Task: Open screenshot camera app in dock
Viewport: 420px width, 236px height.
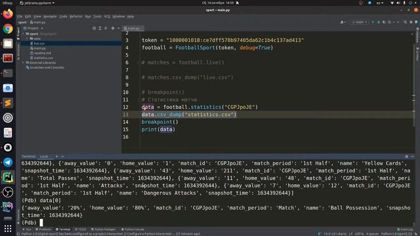Action: 8,88
